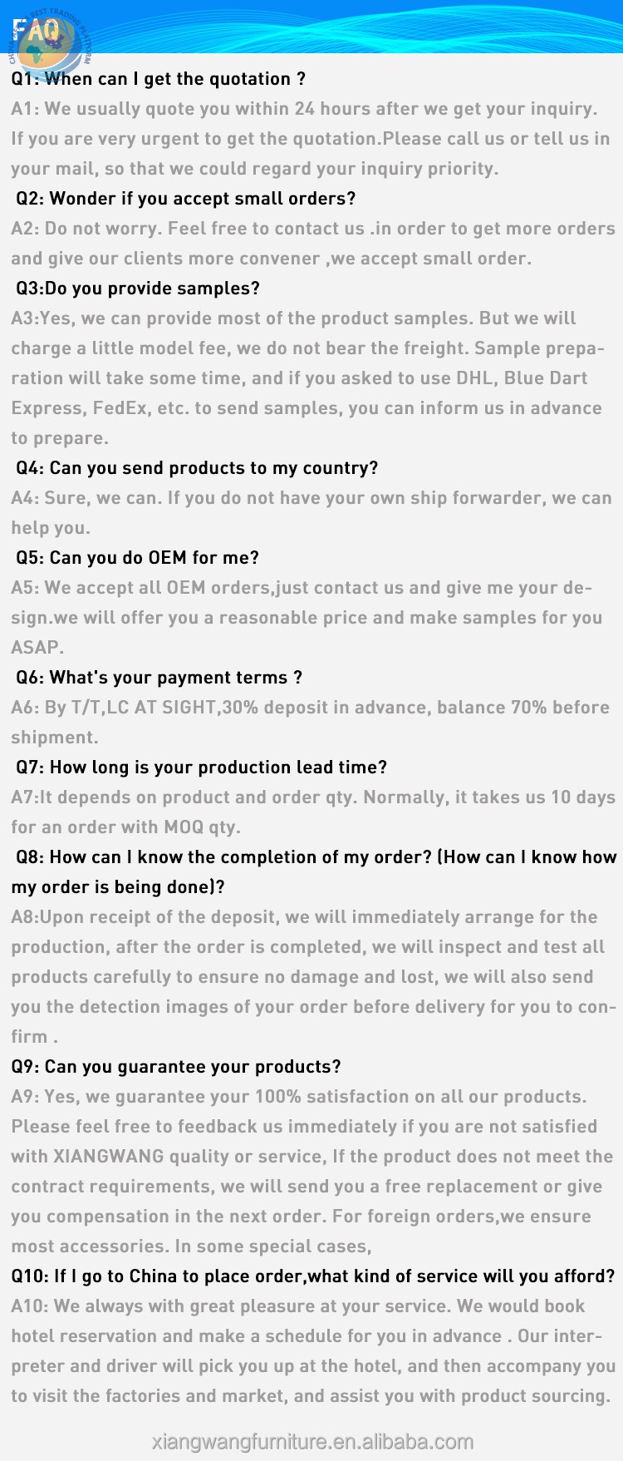Select question Q7 about production lead time
The image size is (623, 1461).
pyautogui.click(x=201, y=768)
